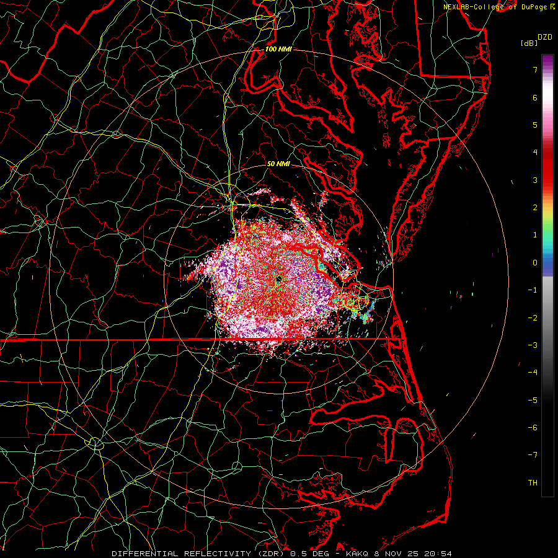Click the 6 dB scale label
The height and width of the screenshot is (558, 558).
(535, 97)
